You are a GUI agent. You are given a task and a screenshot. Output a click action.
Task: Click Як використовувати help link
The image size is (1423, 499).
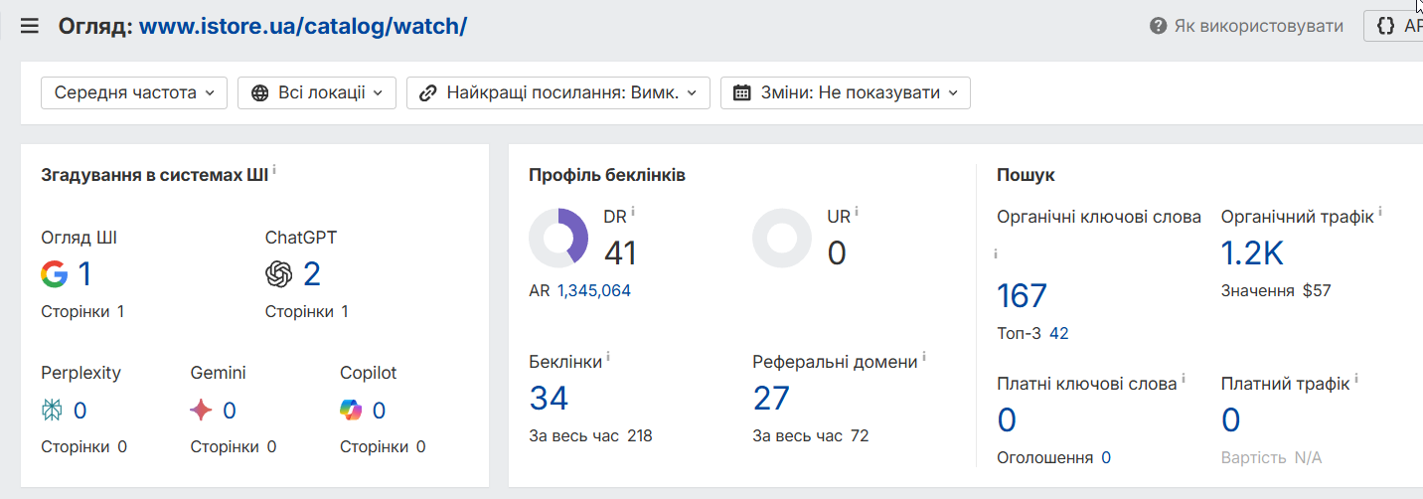click(1246, 26)
